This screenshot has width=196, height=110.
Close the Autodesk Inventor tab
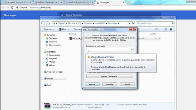click(31, 2)
